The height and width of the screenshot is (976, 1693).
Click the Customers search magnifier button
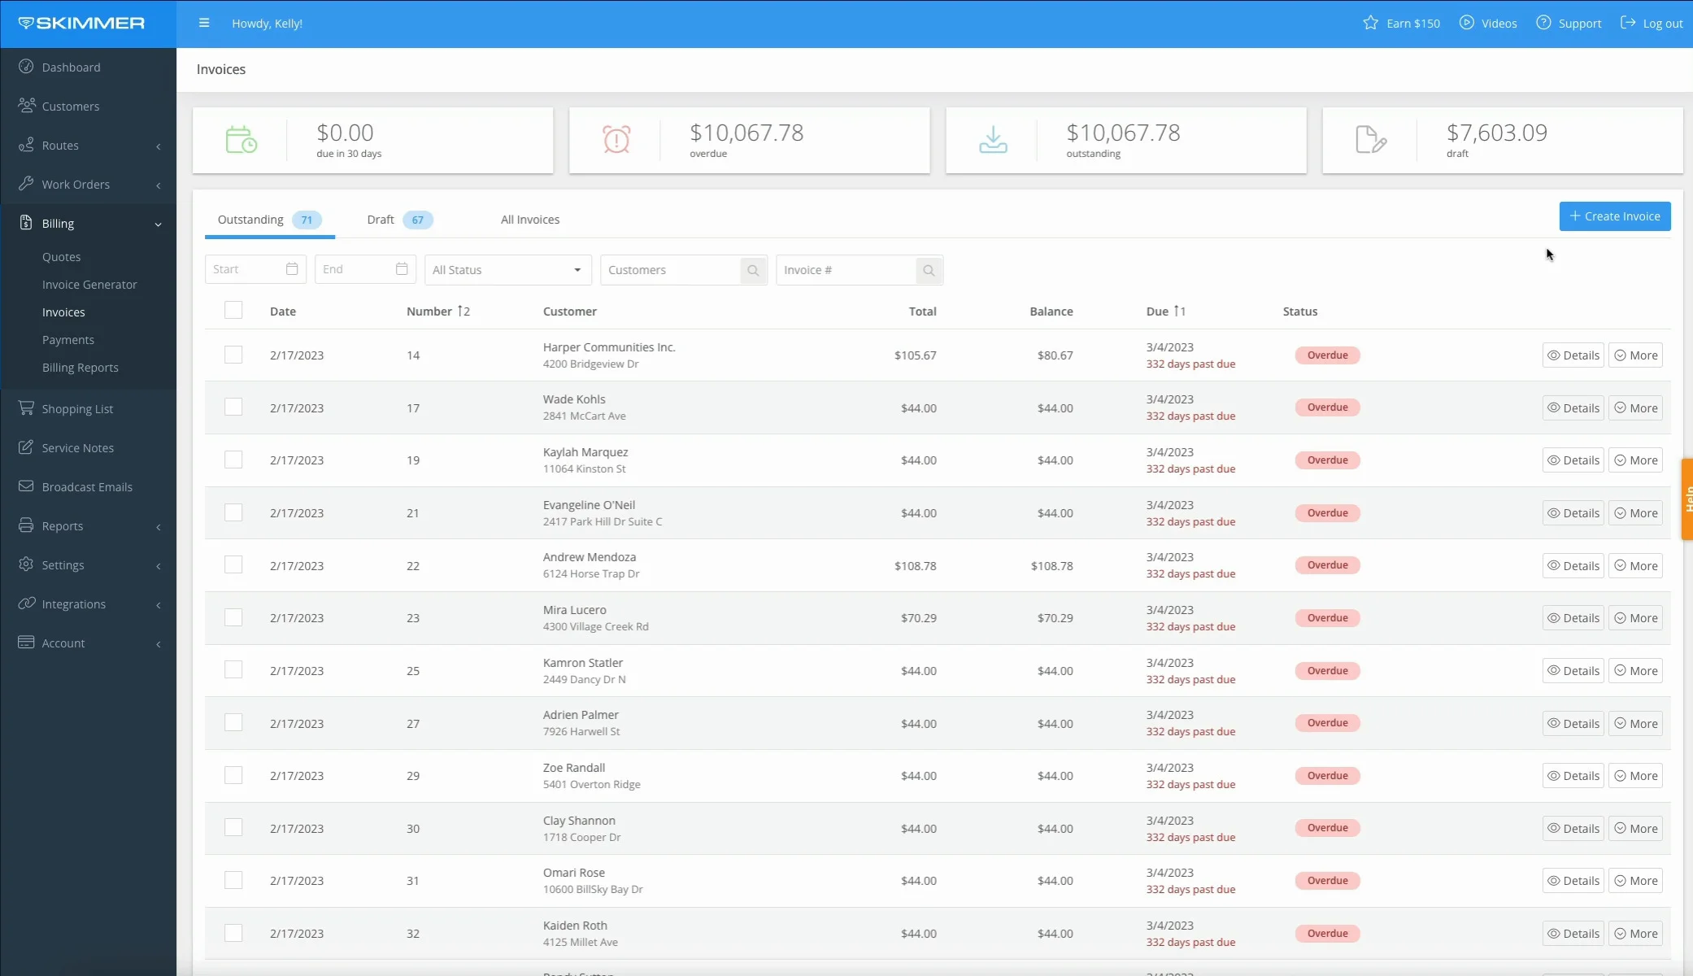tap(753, 270)
